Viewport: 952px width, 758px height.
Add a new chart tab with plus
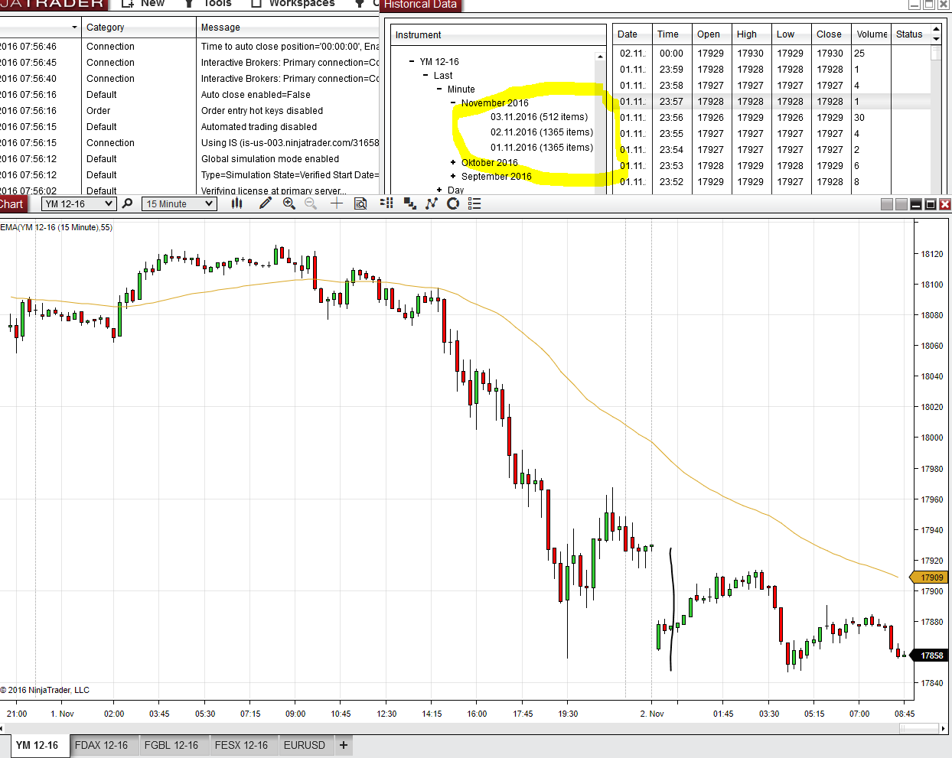pos(344,745)
